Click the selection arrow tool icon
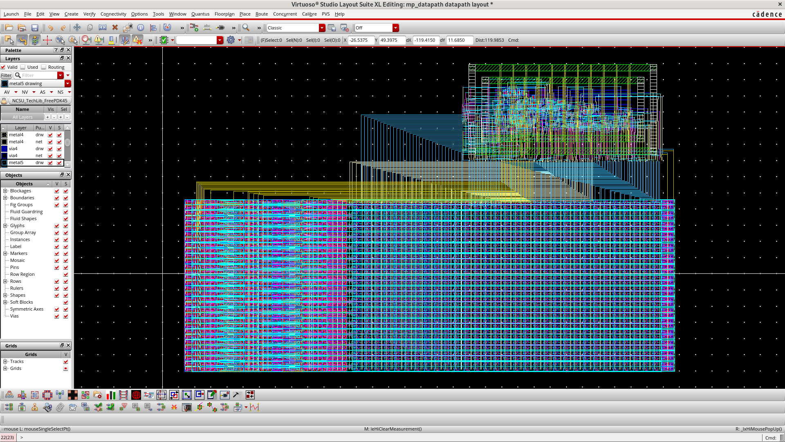The height and width of the screenshot is (442, 785). [x=9, y=40]
